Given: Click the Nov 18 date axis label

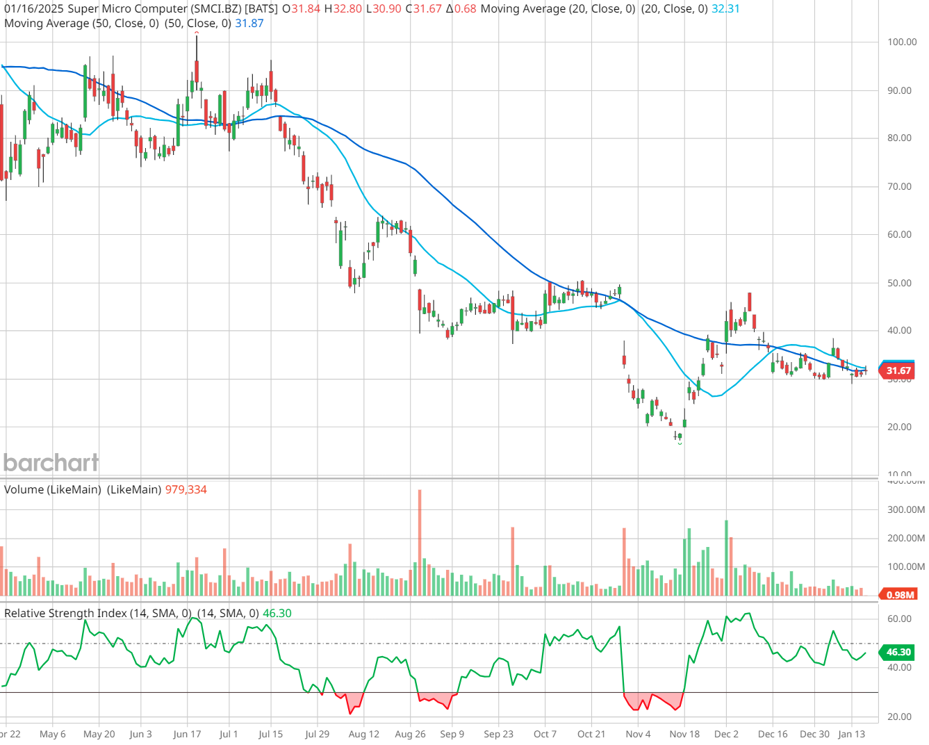Looking at the screenshot, I should click(x=684, y=734).
